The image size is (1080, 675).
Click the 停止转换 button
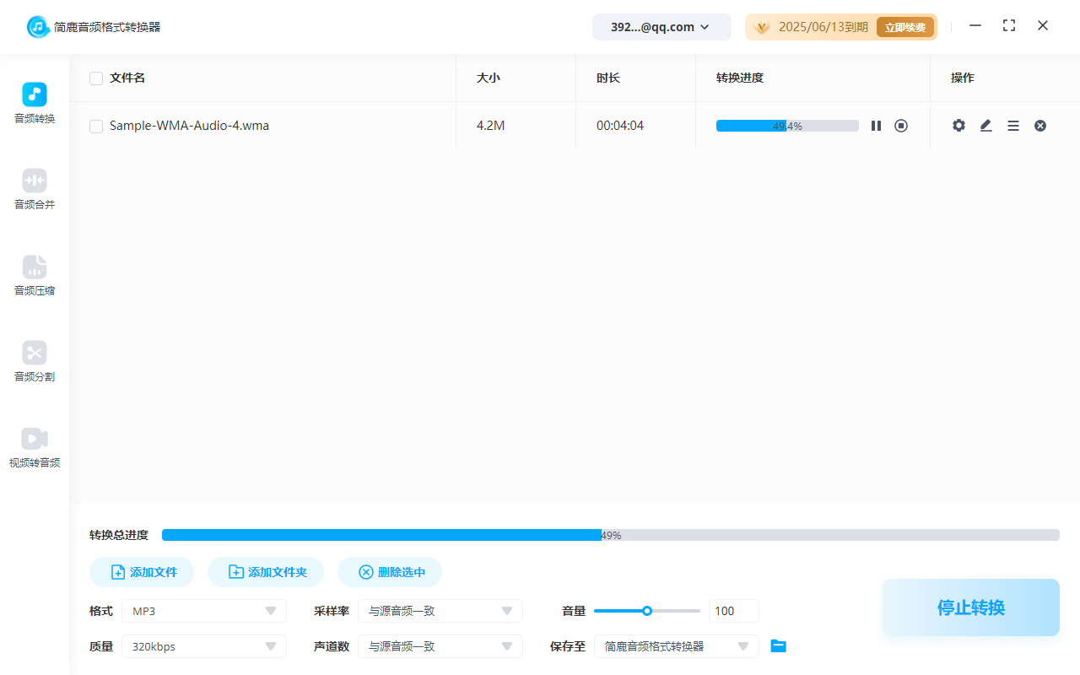coord(970,607)
